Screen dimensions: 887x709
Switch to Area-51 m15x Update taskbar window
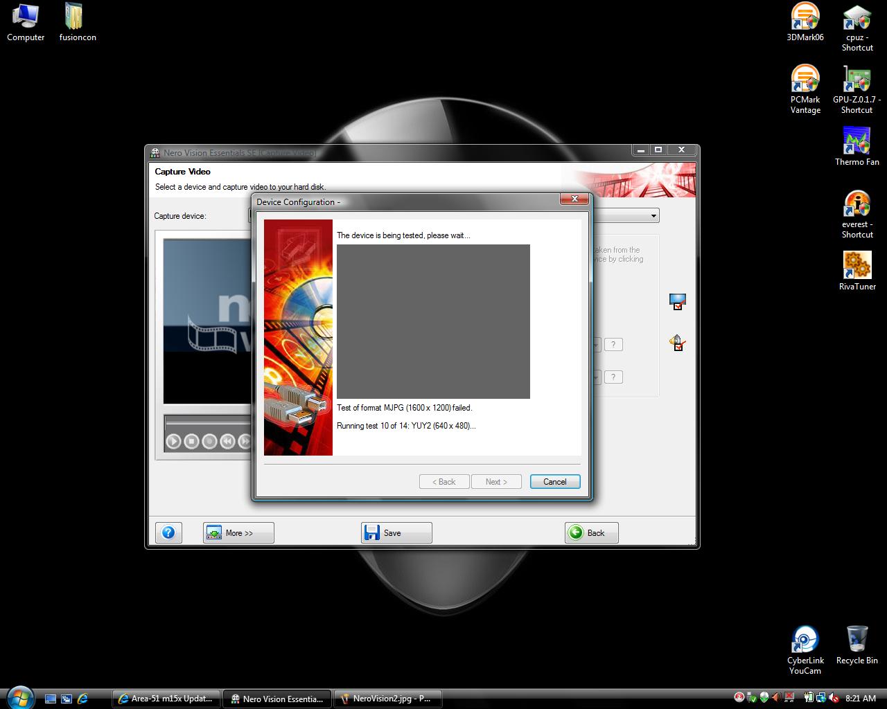[166, 699]
